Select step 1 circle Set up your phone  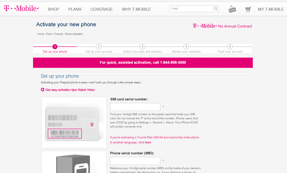[55, 47]
